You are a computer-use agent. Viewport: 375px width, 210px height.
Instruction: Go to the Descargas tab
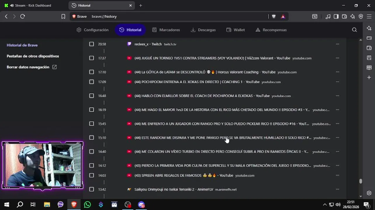(203, 30)
